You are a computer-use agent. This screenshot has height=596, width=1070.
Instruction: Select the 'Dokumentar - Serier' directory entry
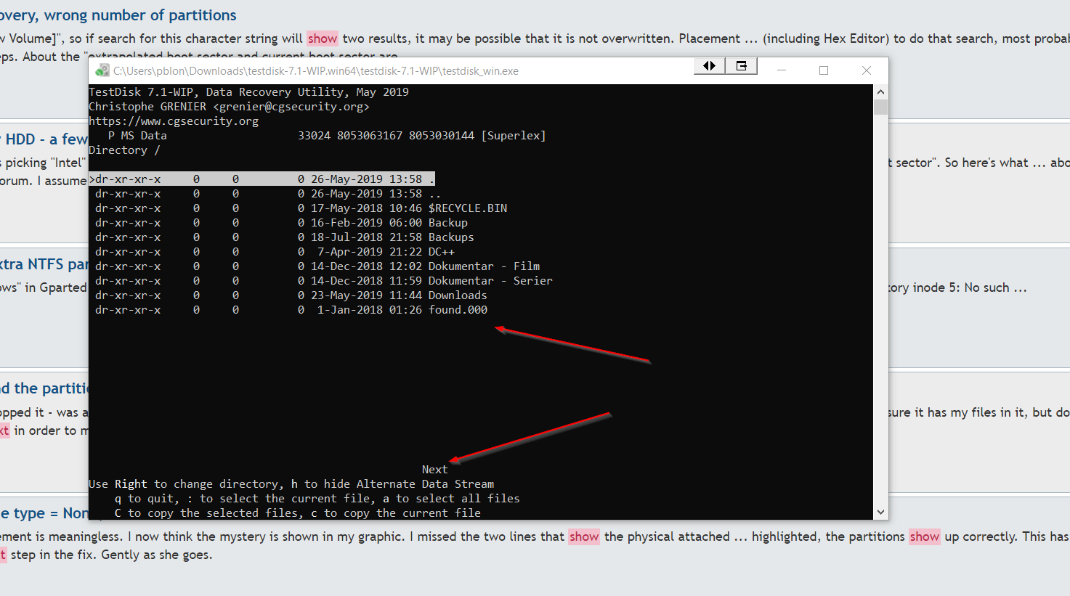click(324, 281)
